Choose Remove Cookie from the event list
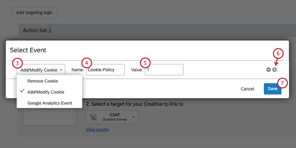This screenshot has width=296, height=148. (42, 81)
